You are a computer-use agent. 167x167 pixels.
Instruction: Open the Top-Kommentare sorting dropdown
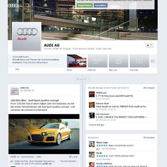point(69,161)
